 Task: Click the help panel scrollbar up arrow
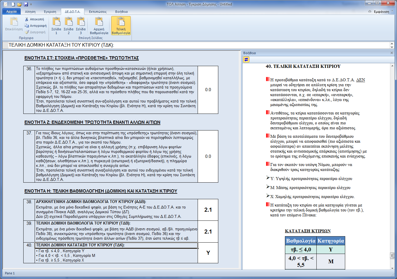point(392,66)
